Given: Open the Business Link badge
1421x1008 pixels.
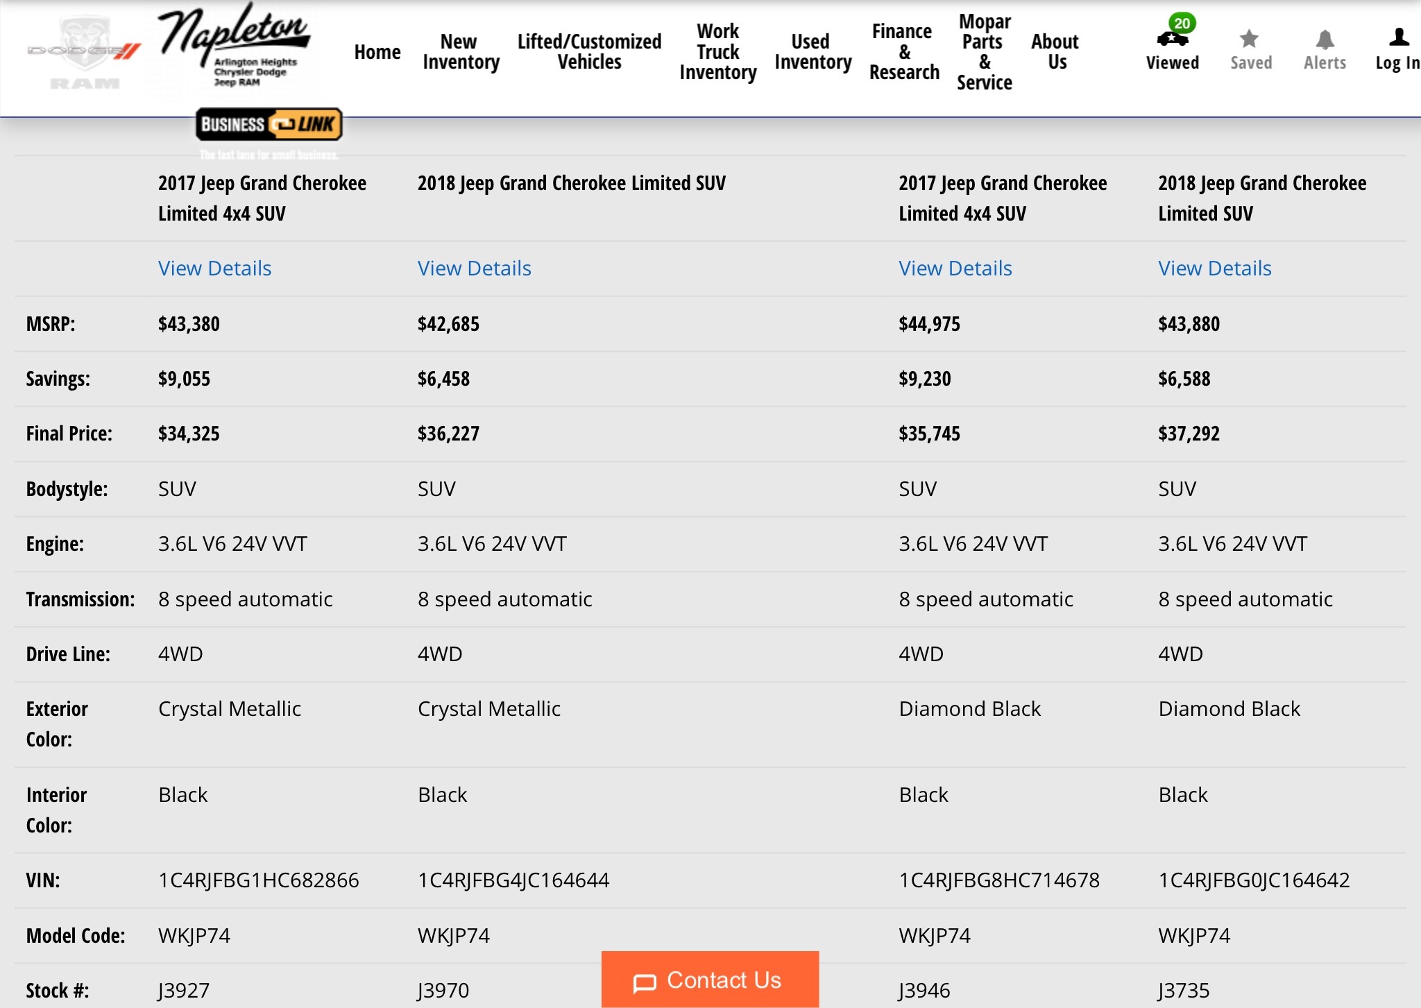Looking at the screenshot, I should 269,125.
